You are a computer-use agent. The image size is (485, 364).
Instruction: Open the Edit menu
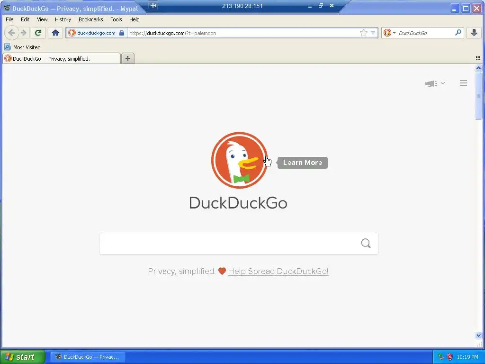point(25,19)
